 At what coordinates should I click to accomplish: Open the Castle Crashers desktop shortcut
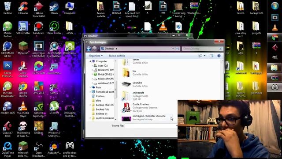[23, 69]
